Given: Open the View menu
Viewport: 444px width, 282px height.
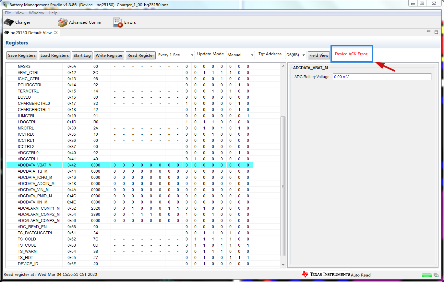Looking at the screenshot, I should click(20, 13).
